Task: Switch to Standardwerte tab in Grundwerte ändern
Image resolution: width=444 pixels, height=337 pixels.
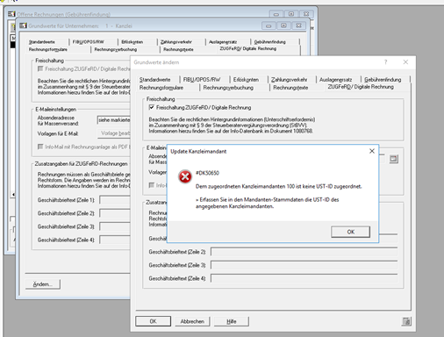Action: [x=155, y=80]
